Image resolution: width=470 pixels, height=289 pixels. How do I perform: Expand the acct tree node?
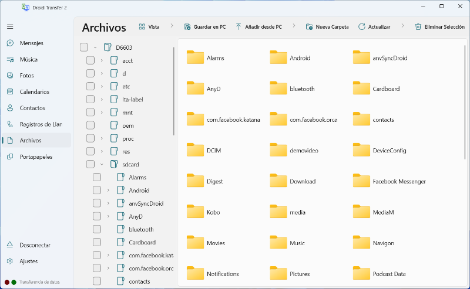(x=102, y=60)
